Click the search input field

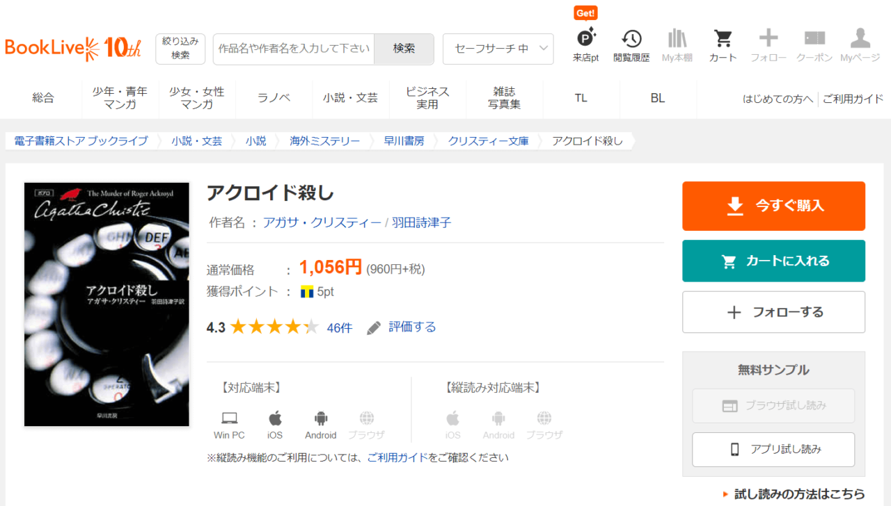pos(294,49)
